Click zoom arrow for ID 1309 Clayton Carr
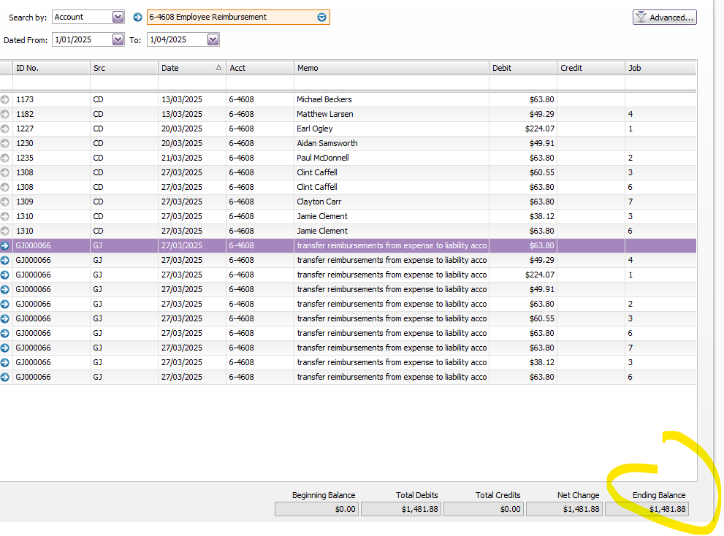 [x=5, y=202]
